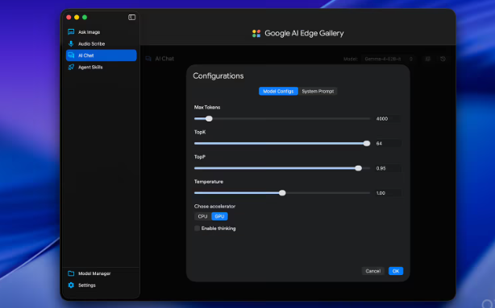This screenshot has height=308, width=495.
Task: Cancel the Configurations dialog
Action: (372, 271)
